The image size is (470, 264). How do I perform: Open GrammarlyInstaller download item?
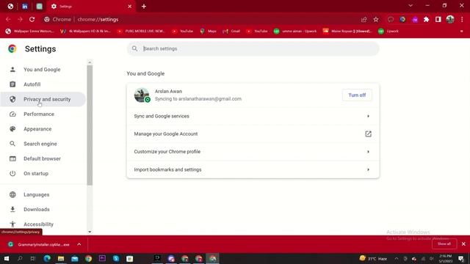click(40, 244)
